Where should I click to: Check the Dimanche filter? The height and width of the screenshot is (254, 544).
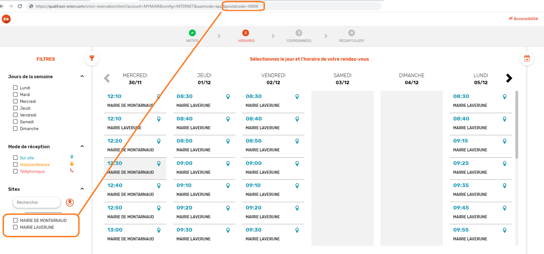pyautogui.click(x=15, y=128)
